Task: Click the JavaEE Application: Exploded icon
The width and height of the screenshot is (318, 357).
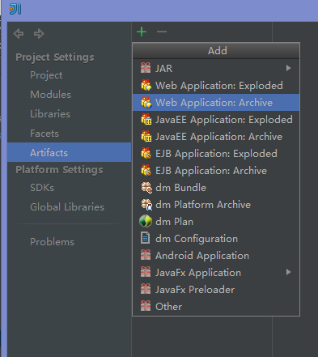Action: 146,119
